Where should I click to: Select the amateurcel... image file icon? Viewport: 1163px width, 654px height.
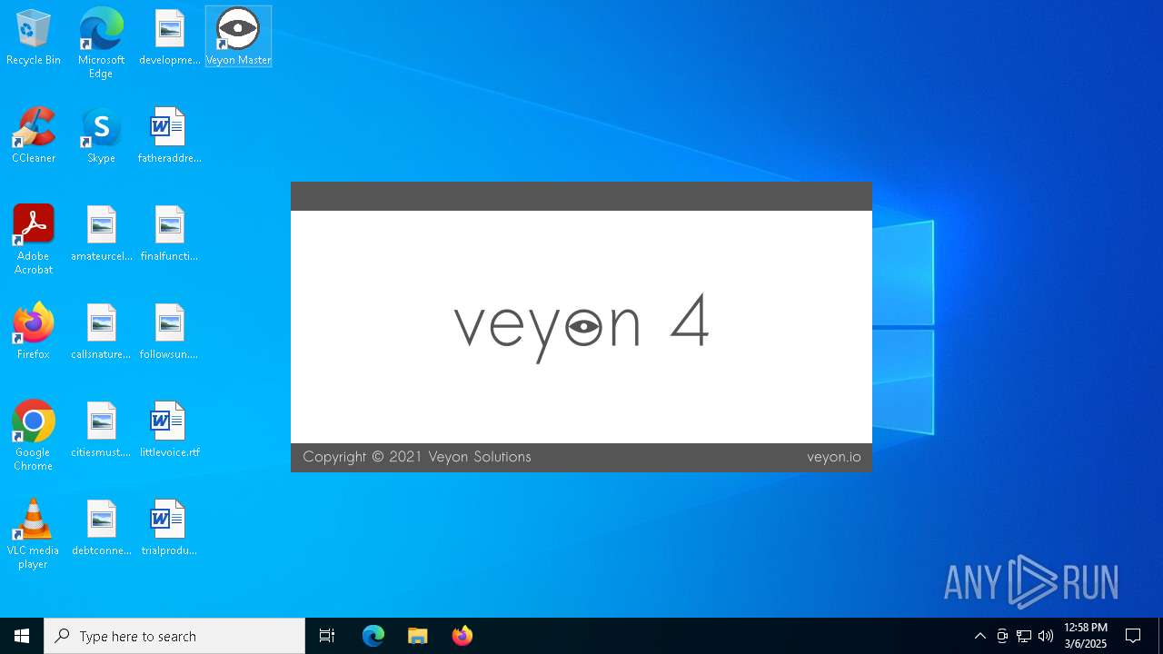click(x=101, y=233)
